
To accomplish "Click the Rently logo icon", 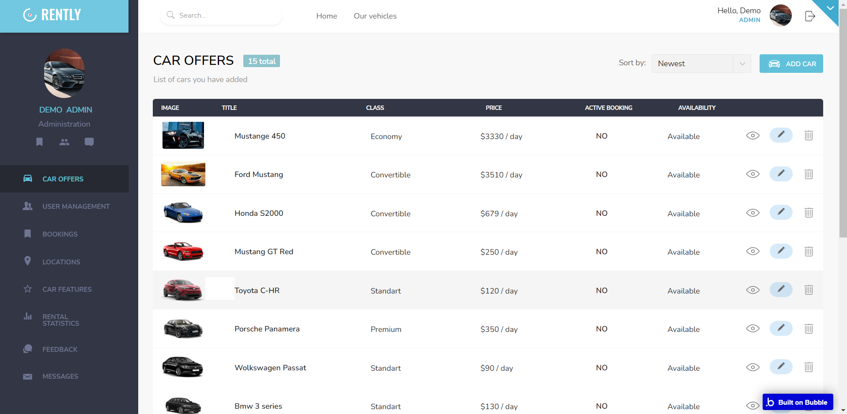I will [x=30, y=15].
